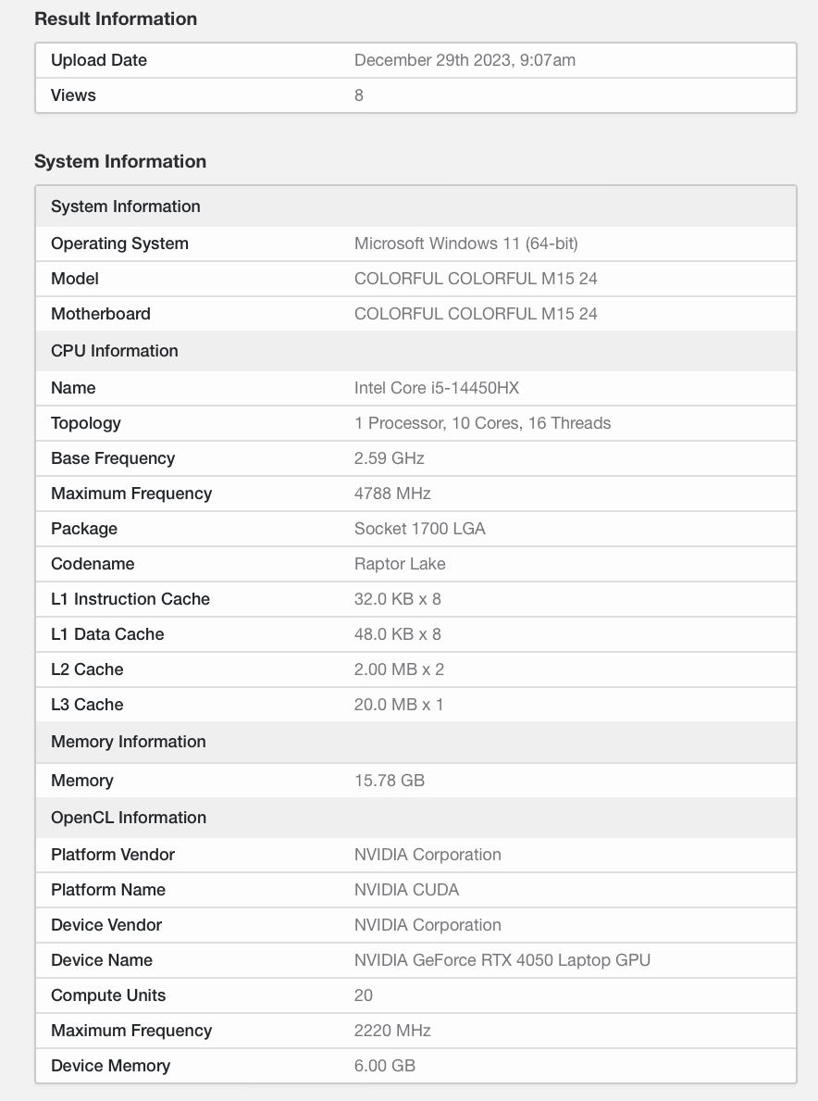This screenshot has height=1101, width=818.
Task: Click the Device Name RTX 4050 Laptop GPU
Action: click(x=502, y=960)
